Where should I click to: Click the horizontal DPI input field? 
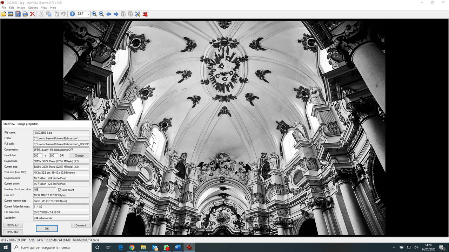pyautogui.click(x=38, y=155)
